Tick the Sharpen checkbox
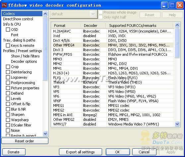185x157 pixels. pyautogui.click(x=8, y=115)
